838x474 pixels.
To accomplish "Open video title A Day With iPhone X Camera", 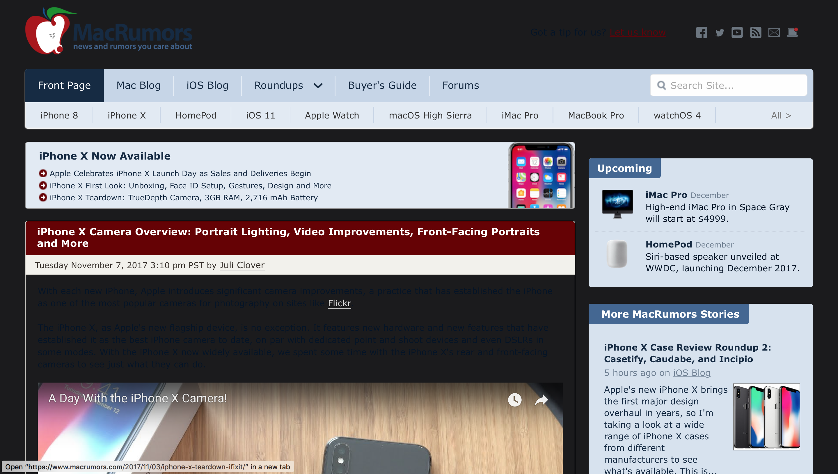I will tap(138, 398).
